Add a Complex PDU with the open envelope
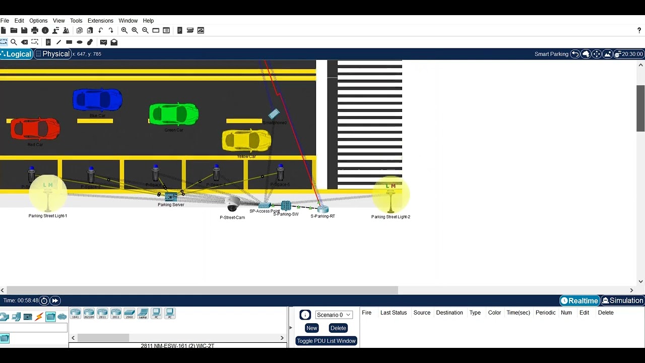This screenshot has height=363, width=645. 114,42
